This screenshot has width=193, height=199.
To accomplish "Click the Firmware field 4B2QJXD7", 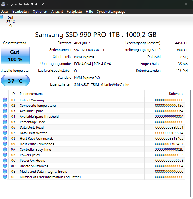I will [99, 43].
